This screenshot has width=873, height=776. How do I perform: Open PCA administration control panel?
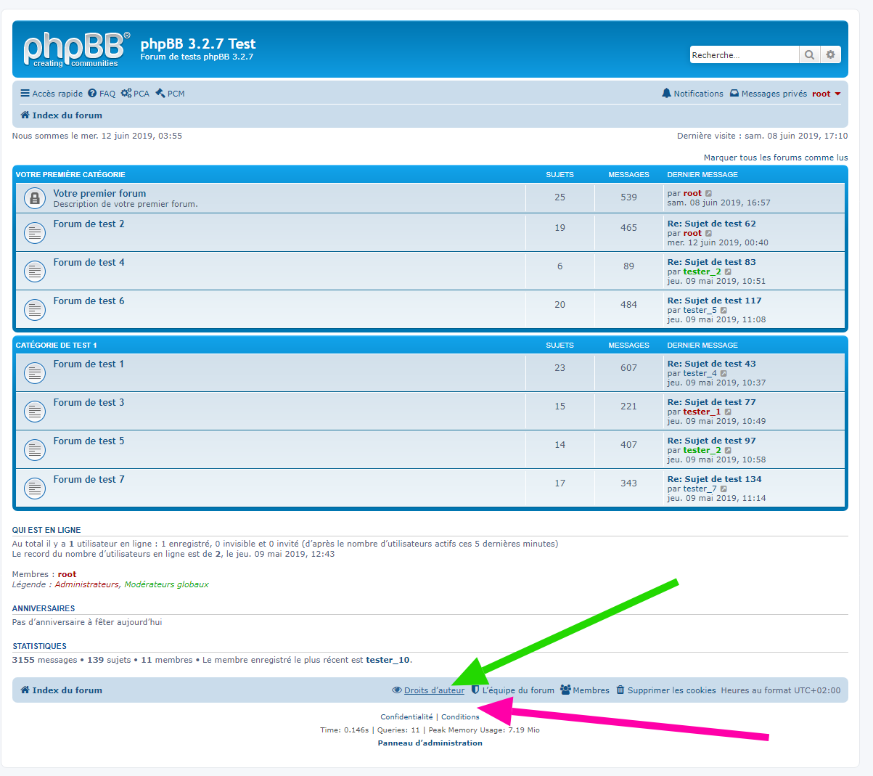(x=136, y=94)
